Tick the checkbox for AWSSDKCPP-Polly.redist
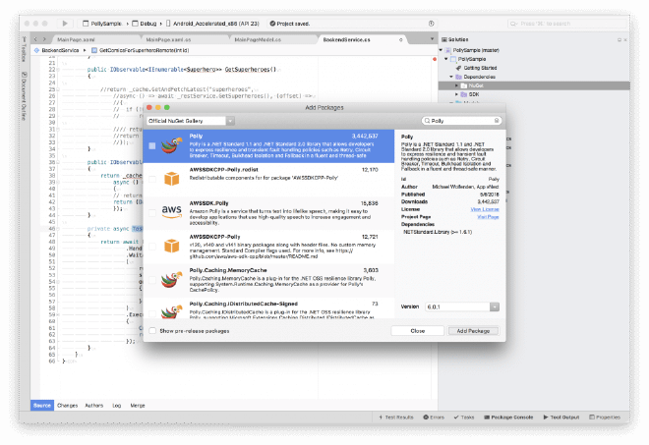Screen dimensions: 649x445 [152, 179]
